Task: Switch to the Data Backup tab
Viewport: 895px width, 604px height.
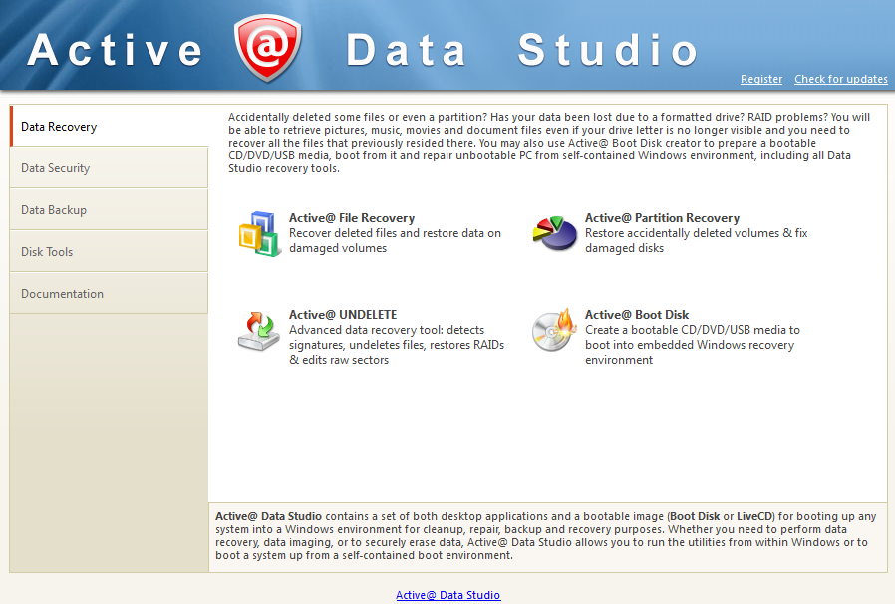Action: (x=109, y=209)
